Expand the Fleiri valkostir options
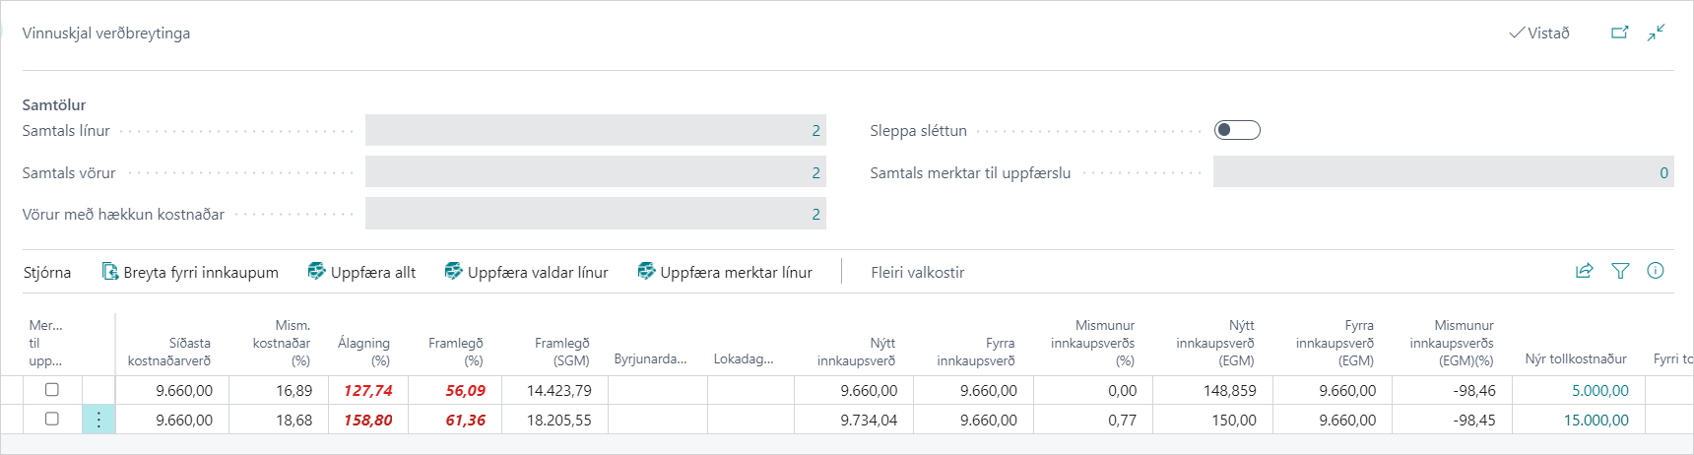The image size is (1694, 455). (917, 272)
